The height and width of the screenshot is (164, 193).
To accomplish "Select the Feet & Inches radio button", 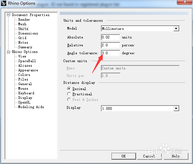I will [x=69, y=99].
